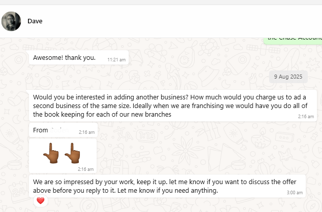The width and height of the screenshot is (322, 212).
Task: Click "keep it up" text in last message
Action: pos(149,182)
